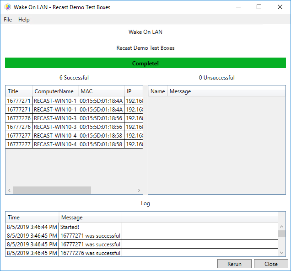Sort the table by Title column header
Viewport: 291px width, 271px height.
point(19,91)
